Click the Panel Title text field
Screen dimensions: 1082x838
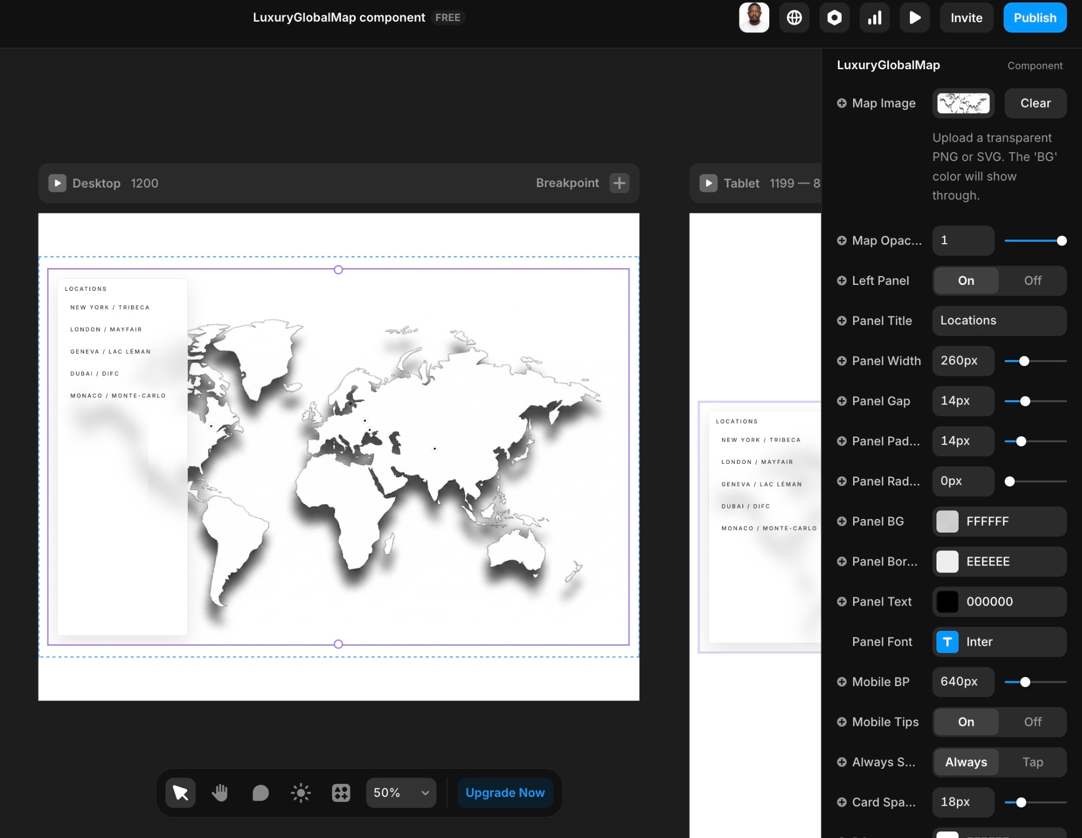pos(999,321)
